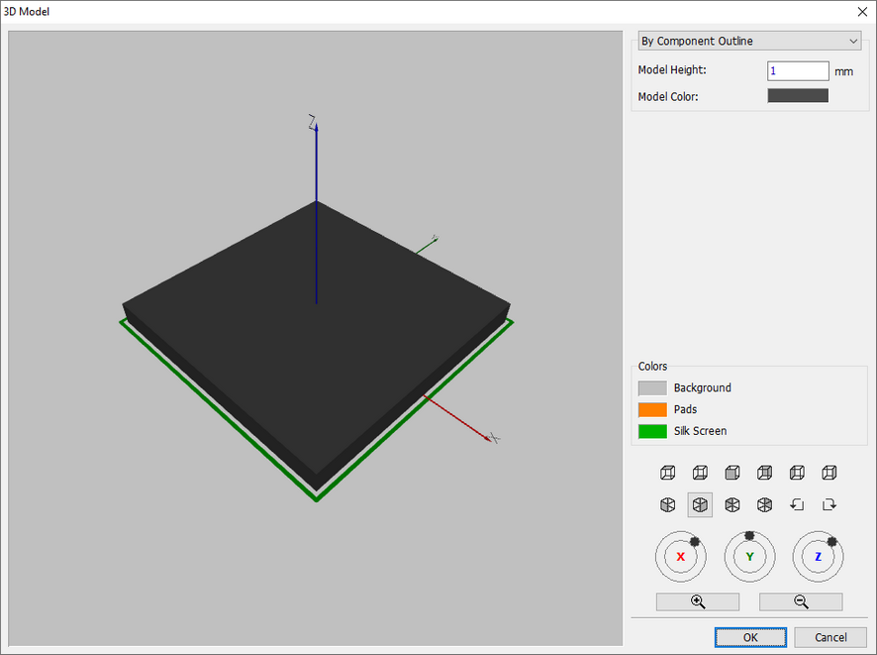Select top view cube icon with shaded top face

(x=668, y=473)
